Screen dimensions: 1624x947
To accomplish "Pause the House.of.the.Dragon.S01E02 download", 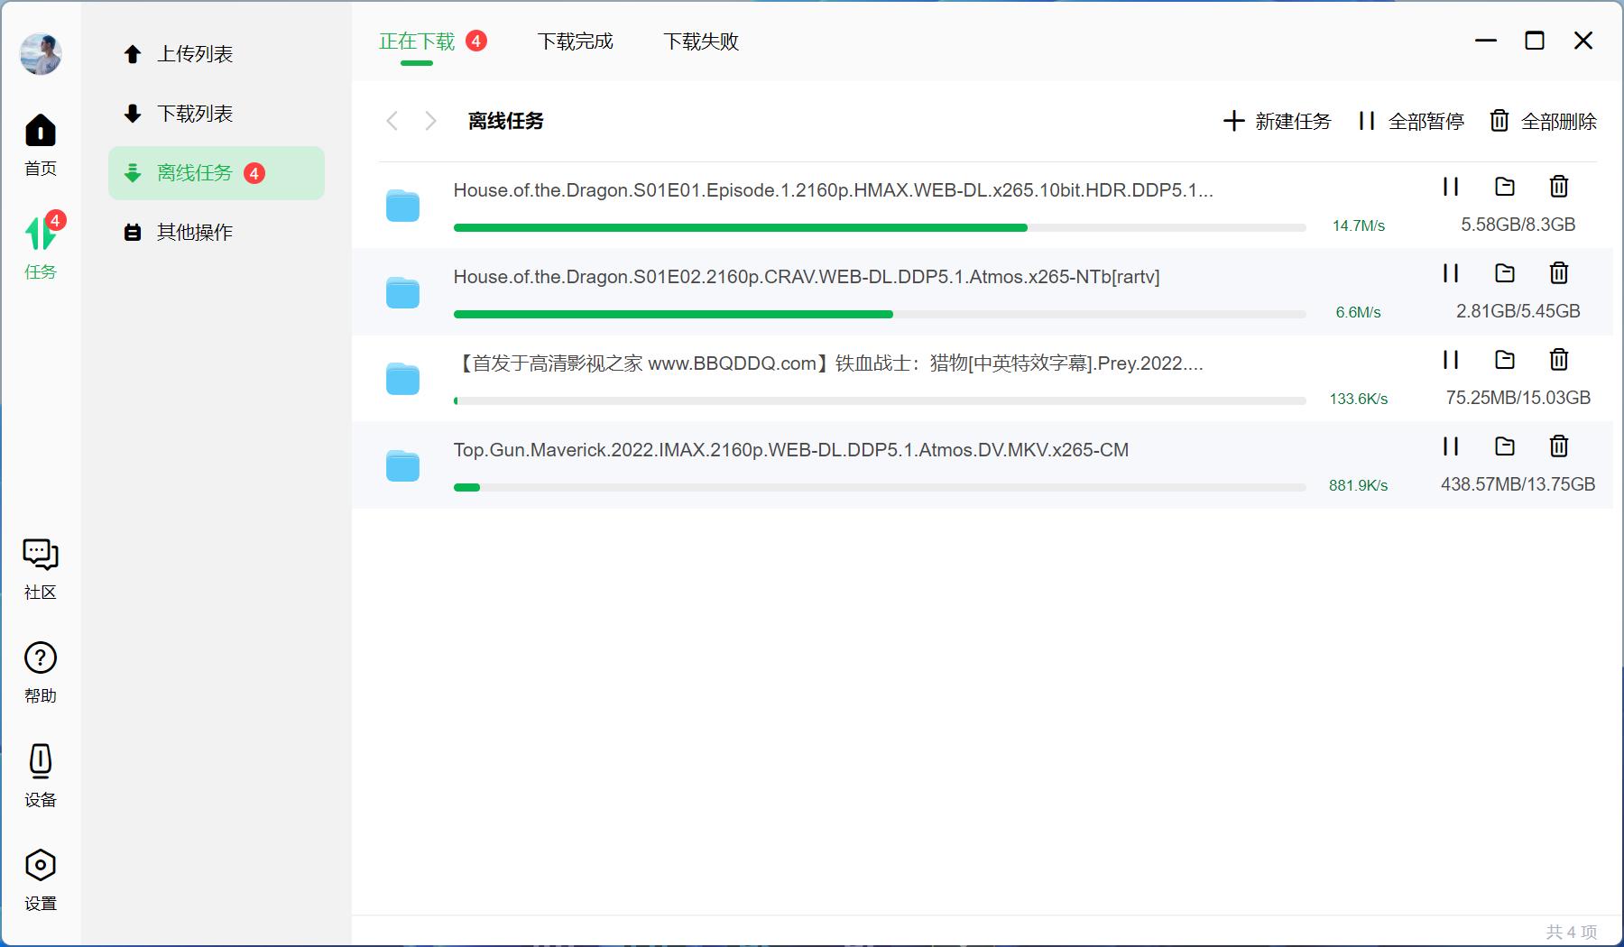I will pos(1451,273).
